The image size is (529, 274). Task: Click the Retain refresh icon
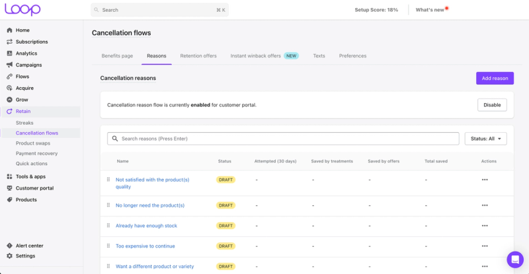tap(9, 111)
